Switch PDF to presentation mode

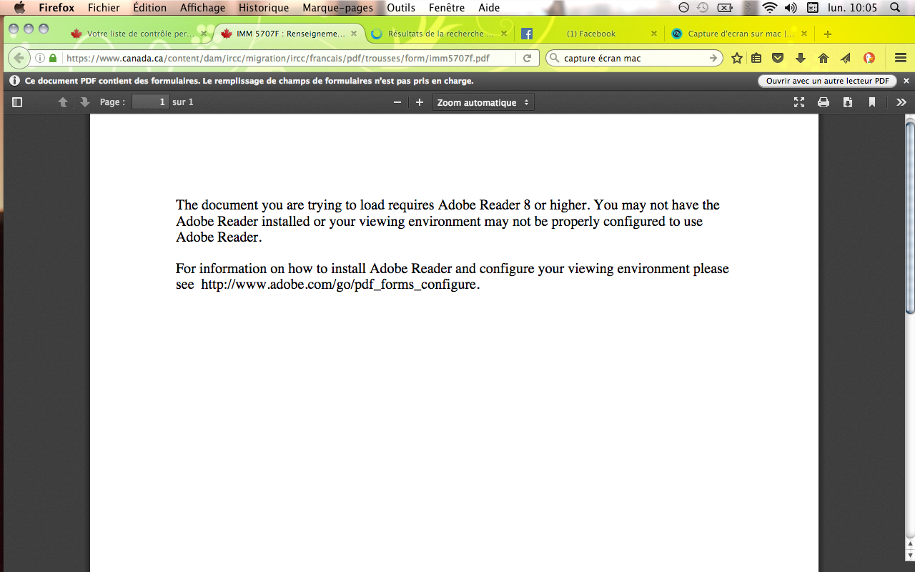point(799,102)
